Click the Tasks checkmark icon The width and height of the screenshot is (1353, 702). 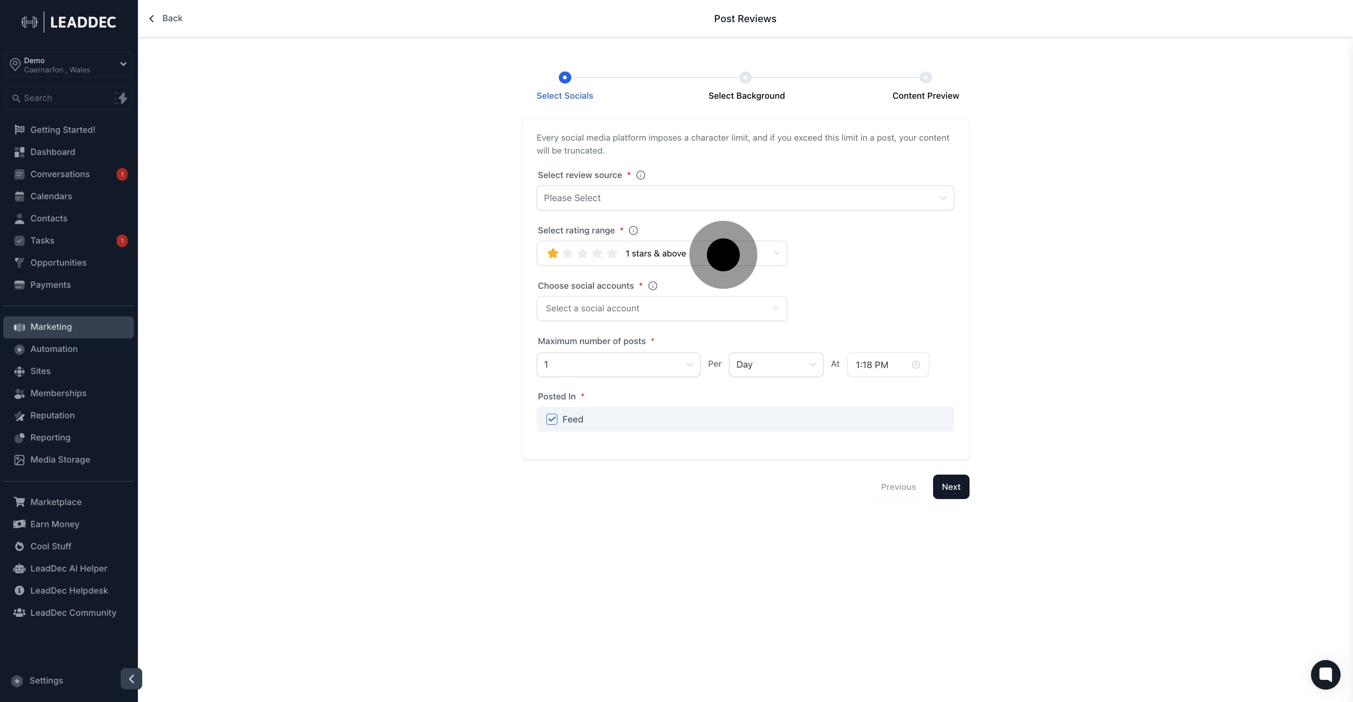pos(19,240)
